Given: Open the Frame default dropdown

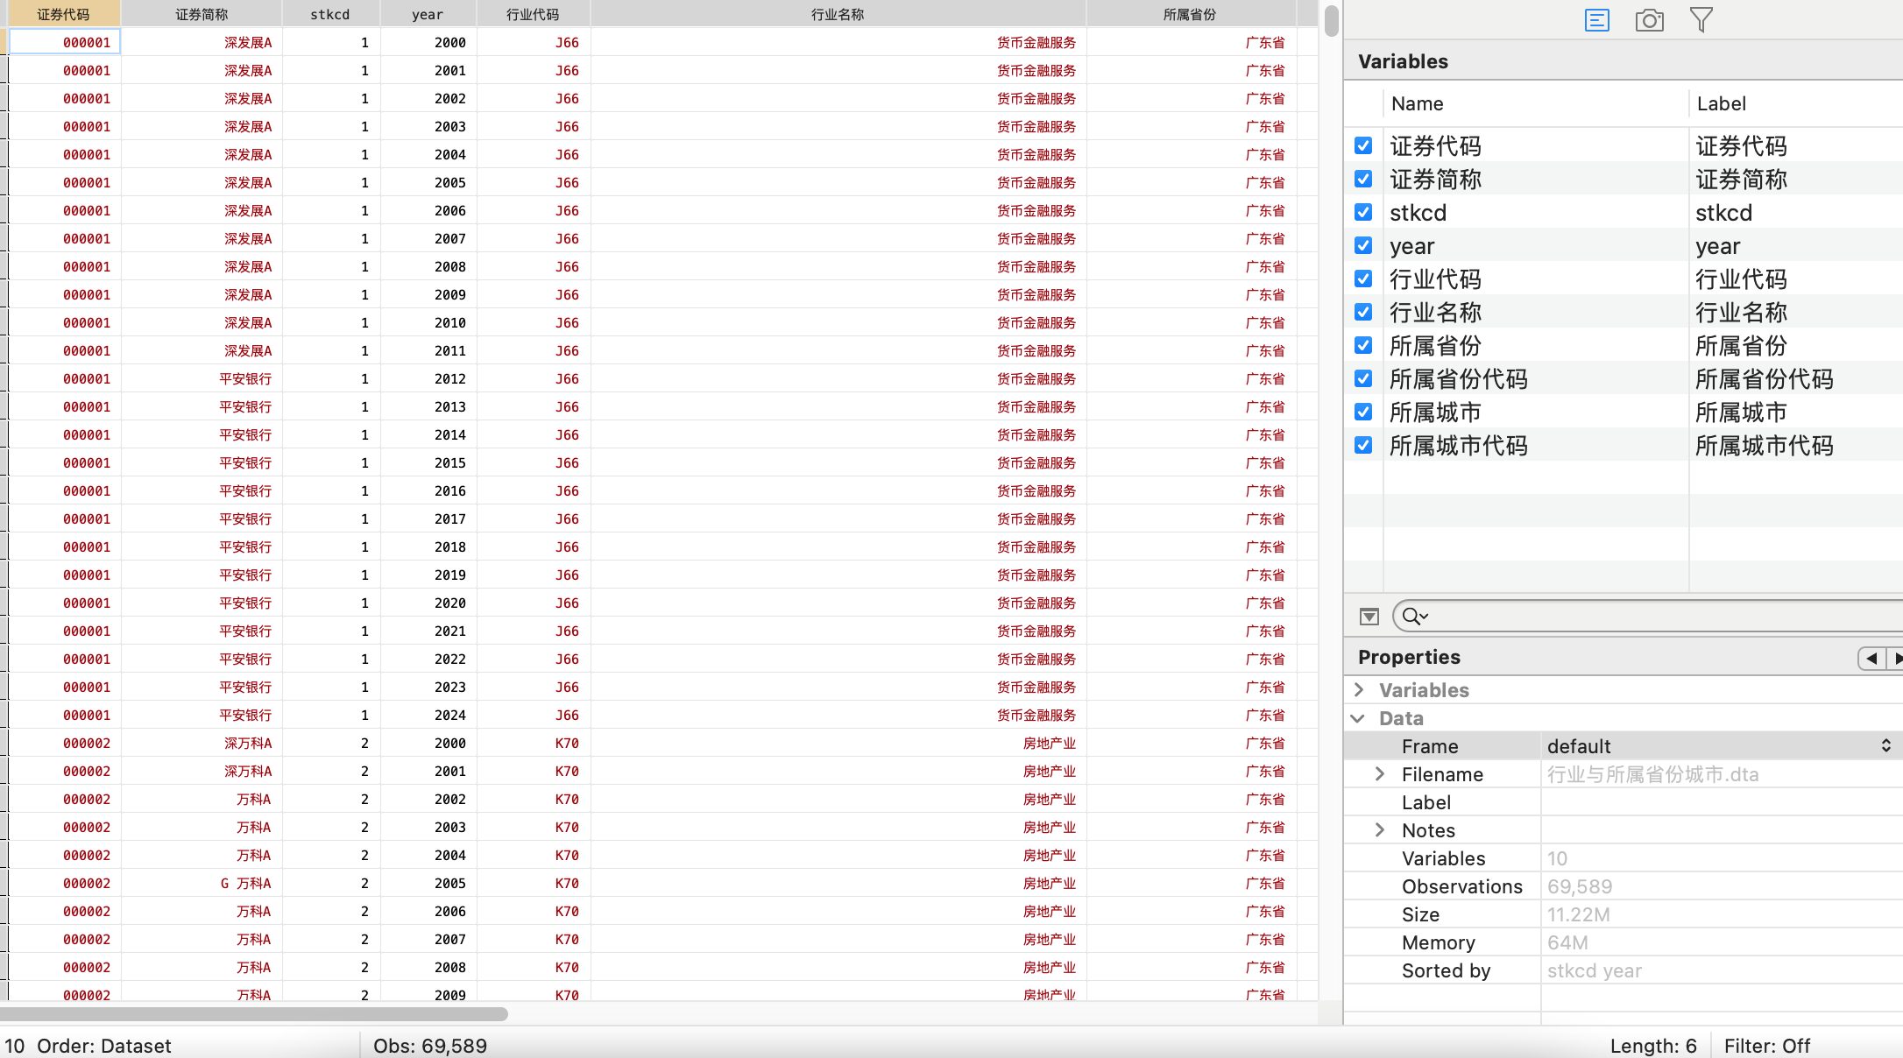Looking at the screenshot, I should 1717,746.
